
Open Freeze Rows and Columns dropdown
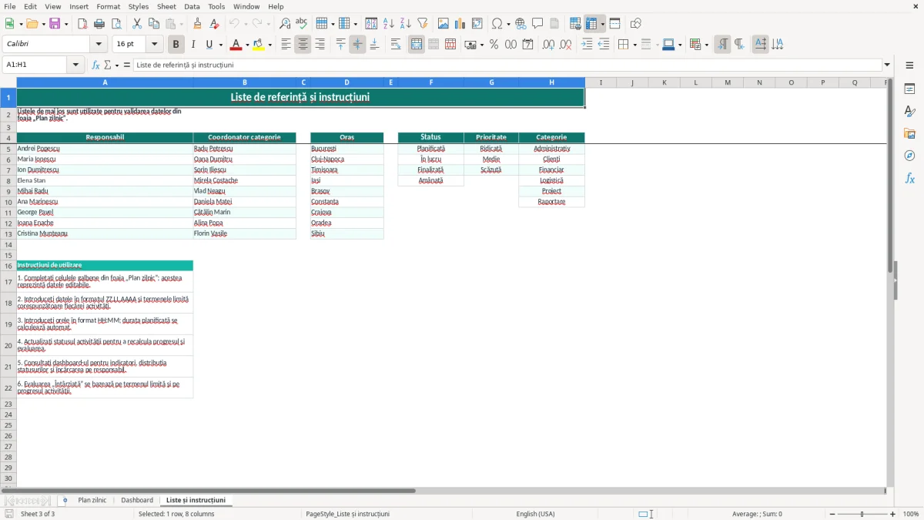click(602, 24)
